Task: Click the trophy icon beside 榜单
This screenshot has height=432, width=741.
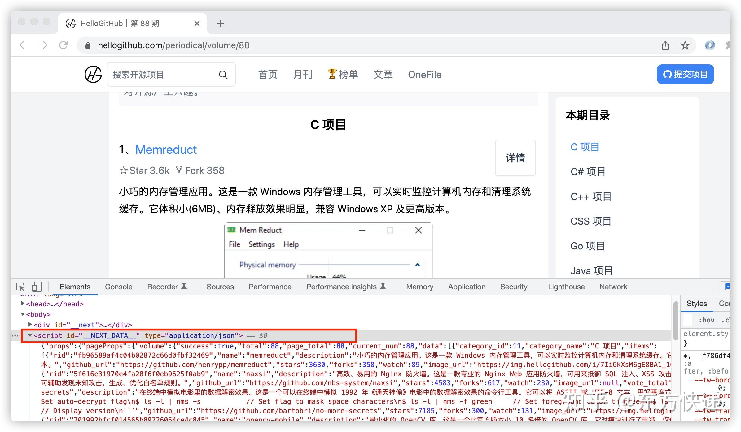Action: (332, 74)
